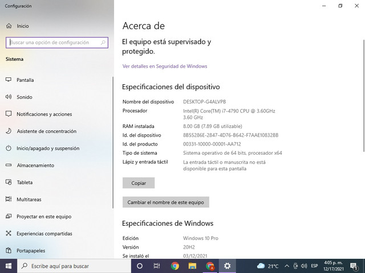Click the Windows 10 Pro edition value
Image resolution: width=365 pixels, height=273 pixels.
pos(200,238)
